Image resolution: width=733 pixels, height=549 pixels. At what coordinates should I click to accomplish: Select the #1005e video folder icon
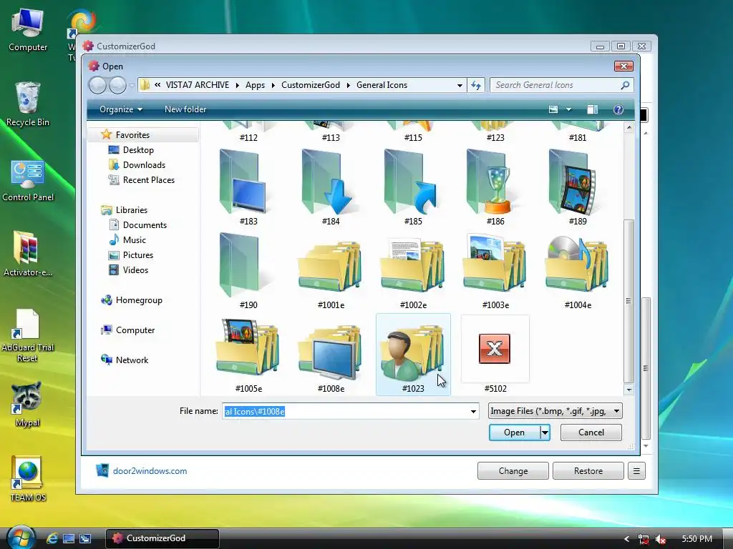[248, 355]
